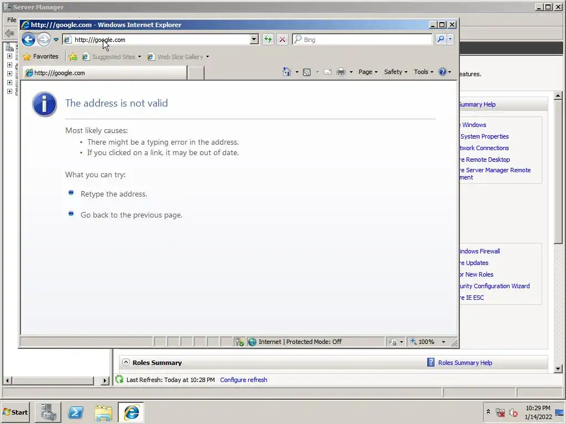Viewport: 566px width, 424px height.
Task: Open Network Connections link in Server Manager
Action: (x=484, y=148)
